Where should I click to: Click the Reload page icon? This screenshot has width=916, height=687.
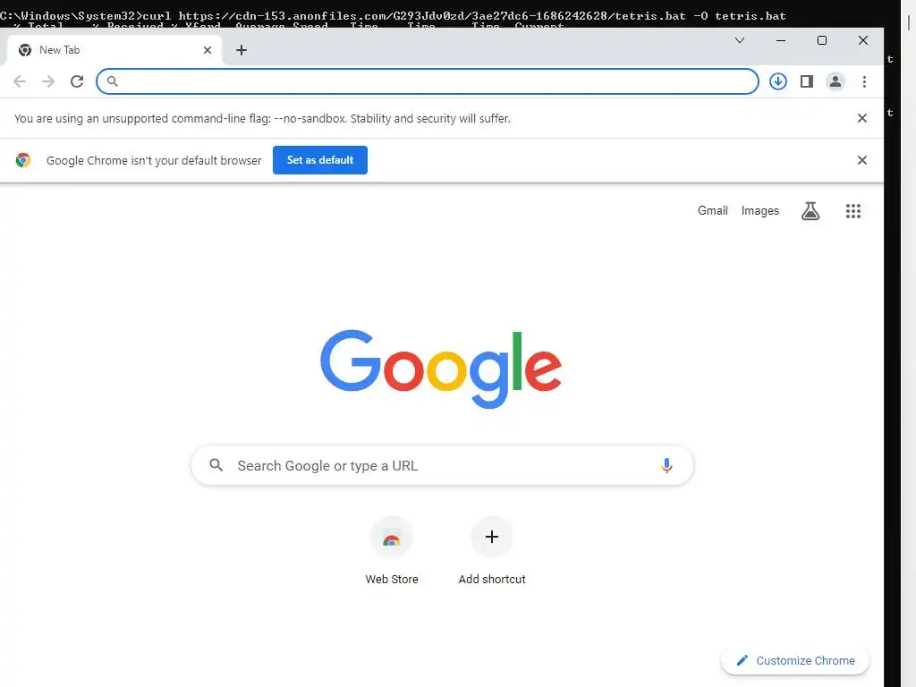coord(77,81)
